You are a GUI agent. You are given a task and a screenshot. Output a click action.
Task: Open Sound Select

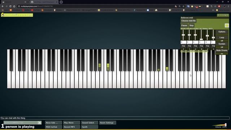(x=90, y=123)
